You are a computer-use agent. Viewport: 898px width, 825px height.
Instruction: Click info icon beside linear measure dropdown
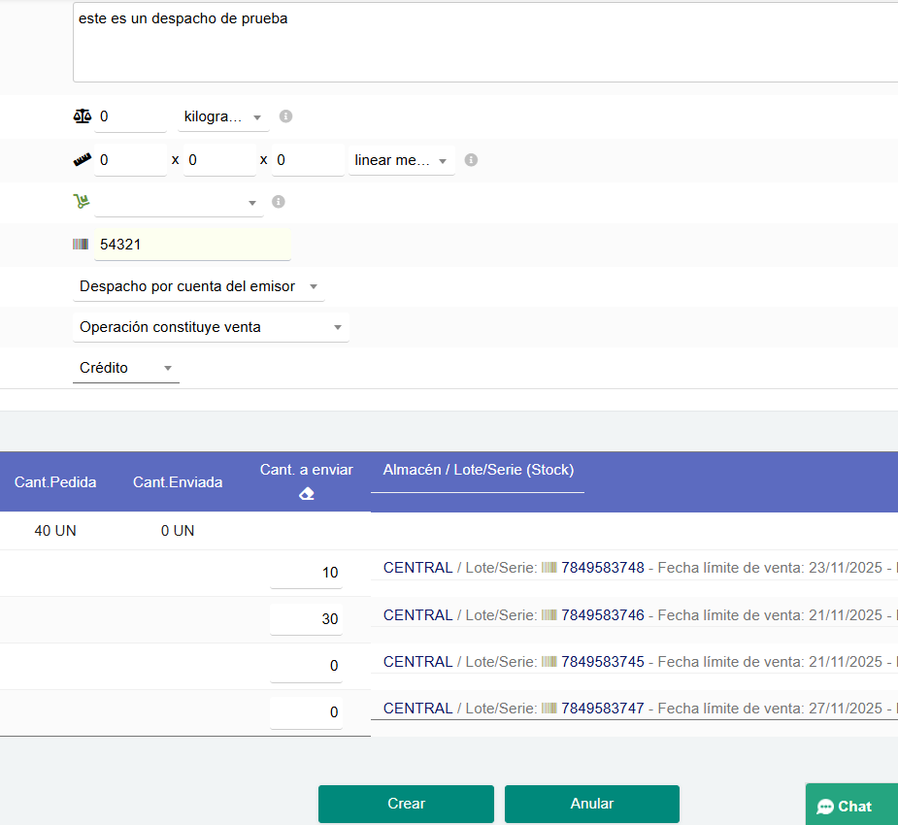(x=471, y=160)
